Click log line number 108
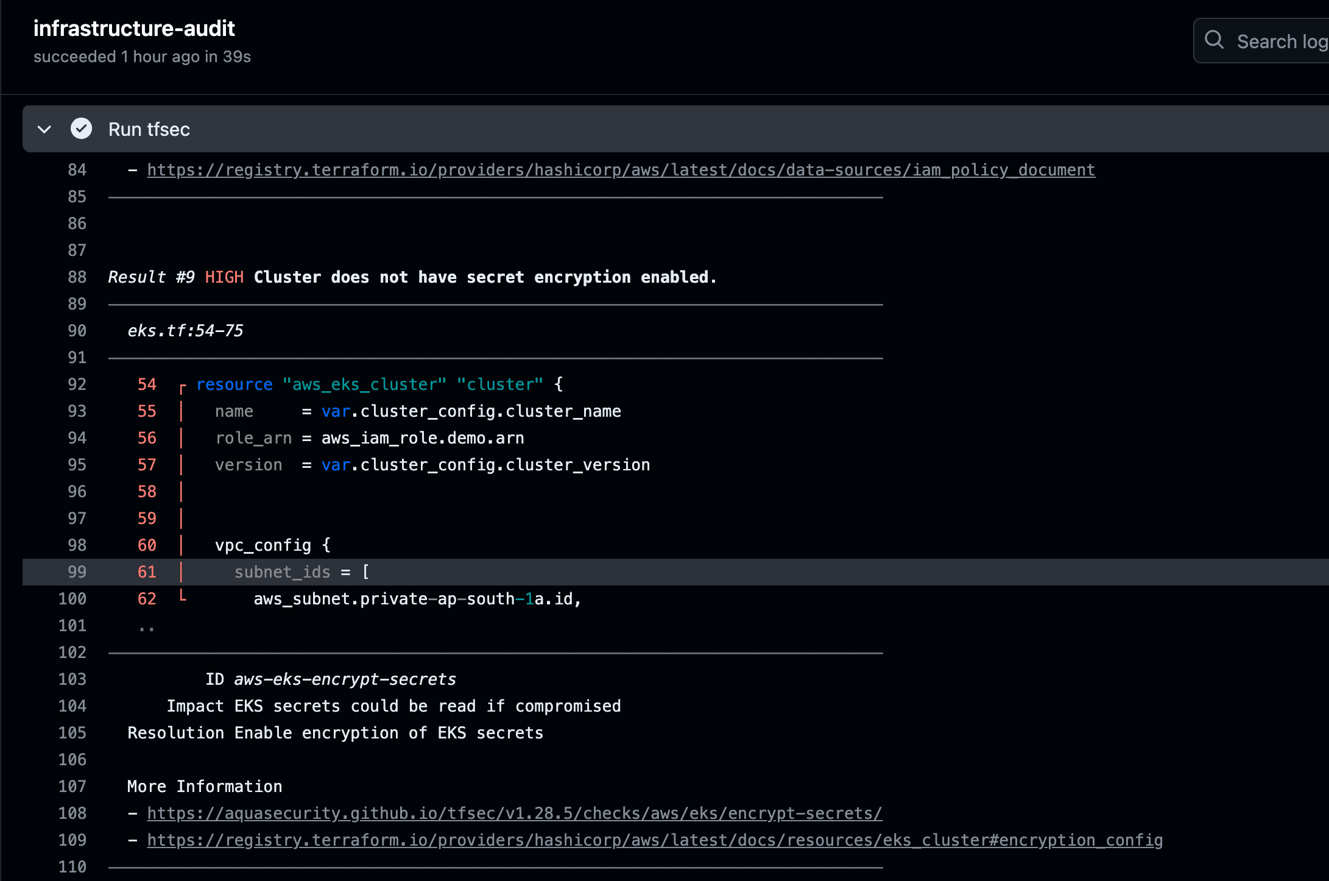Viewport: 1329px width, 881px height. click(72, 813)
